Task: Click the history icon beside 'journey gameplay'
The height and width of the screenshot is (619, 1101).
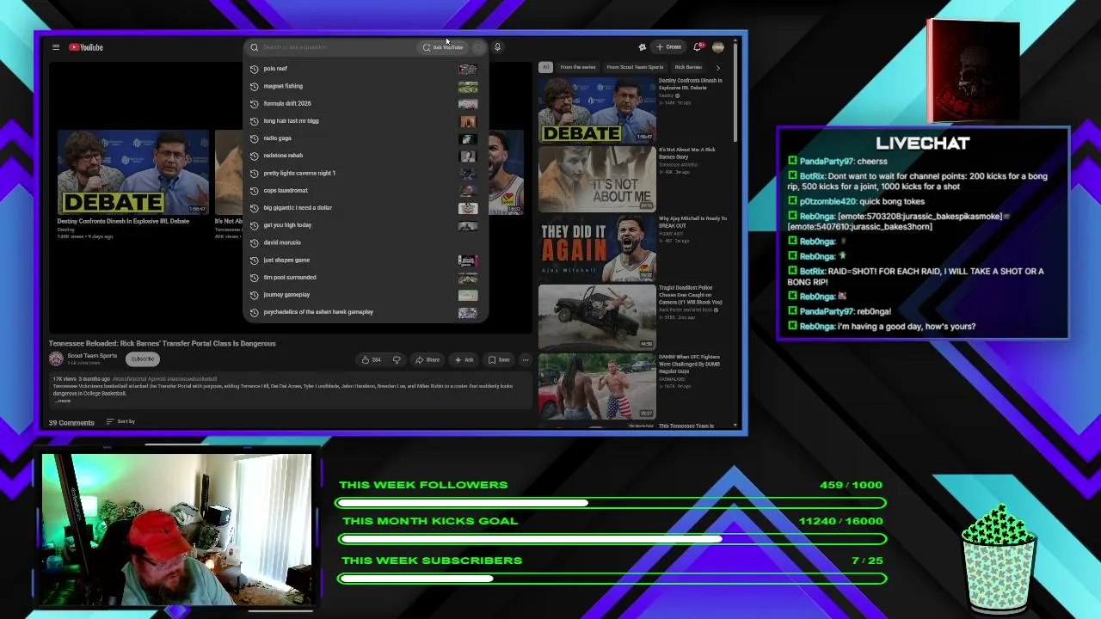Action: pyautogui.click(x=254, y=295)
